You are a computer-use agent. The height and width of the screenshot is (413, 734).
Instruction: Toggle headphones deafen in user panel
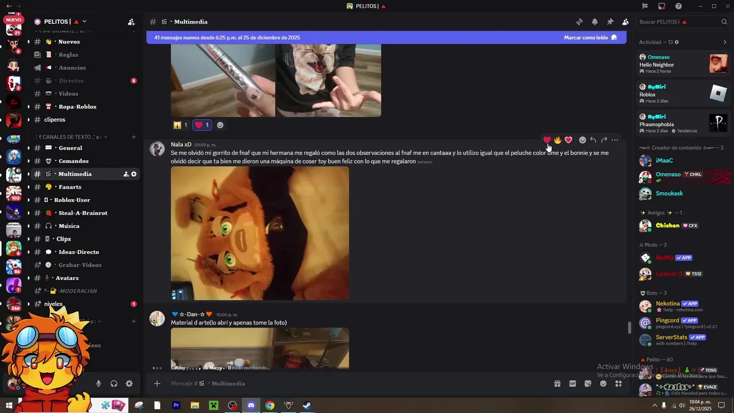[114, 384]
